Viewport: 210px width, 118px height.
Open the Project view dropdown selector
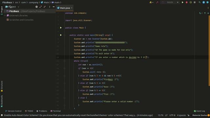pyautogui.click(x=12, y=7)
